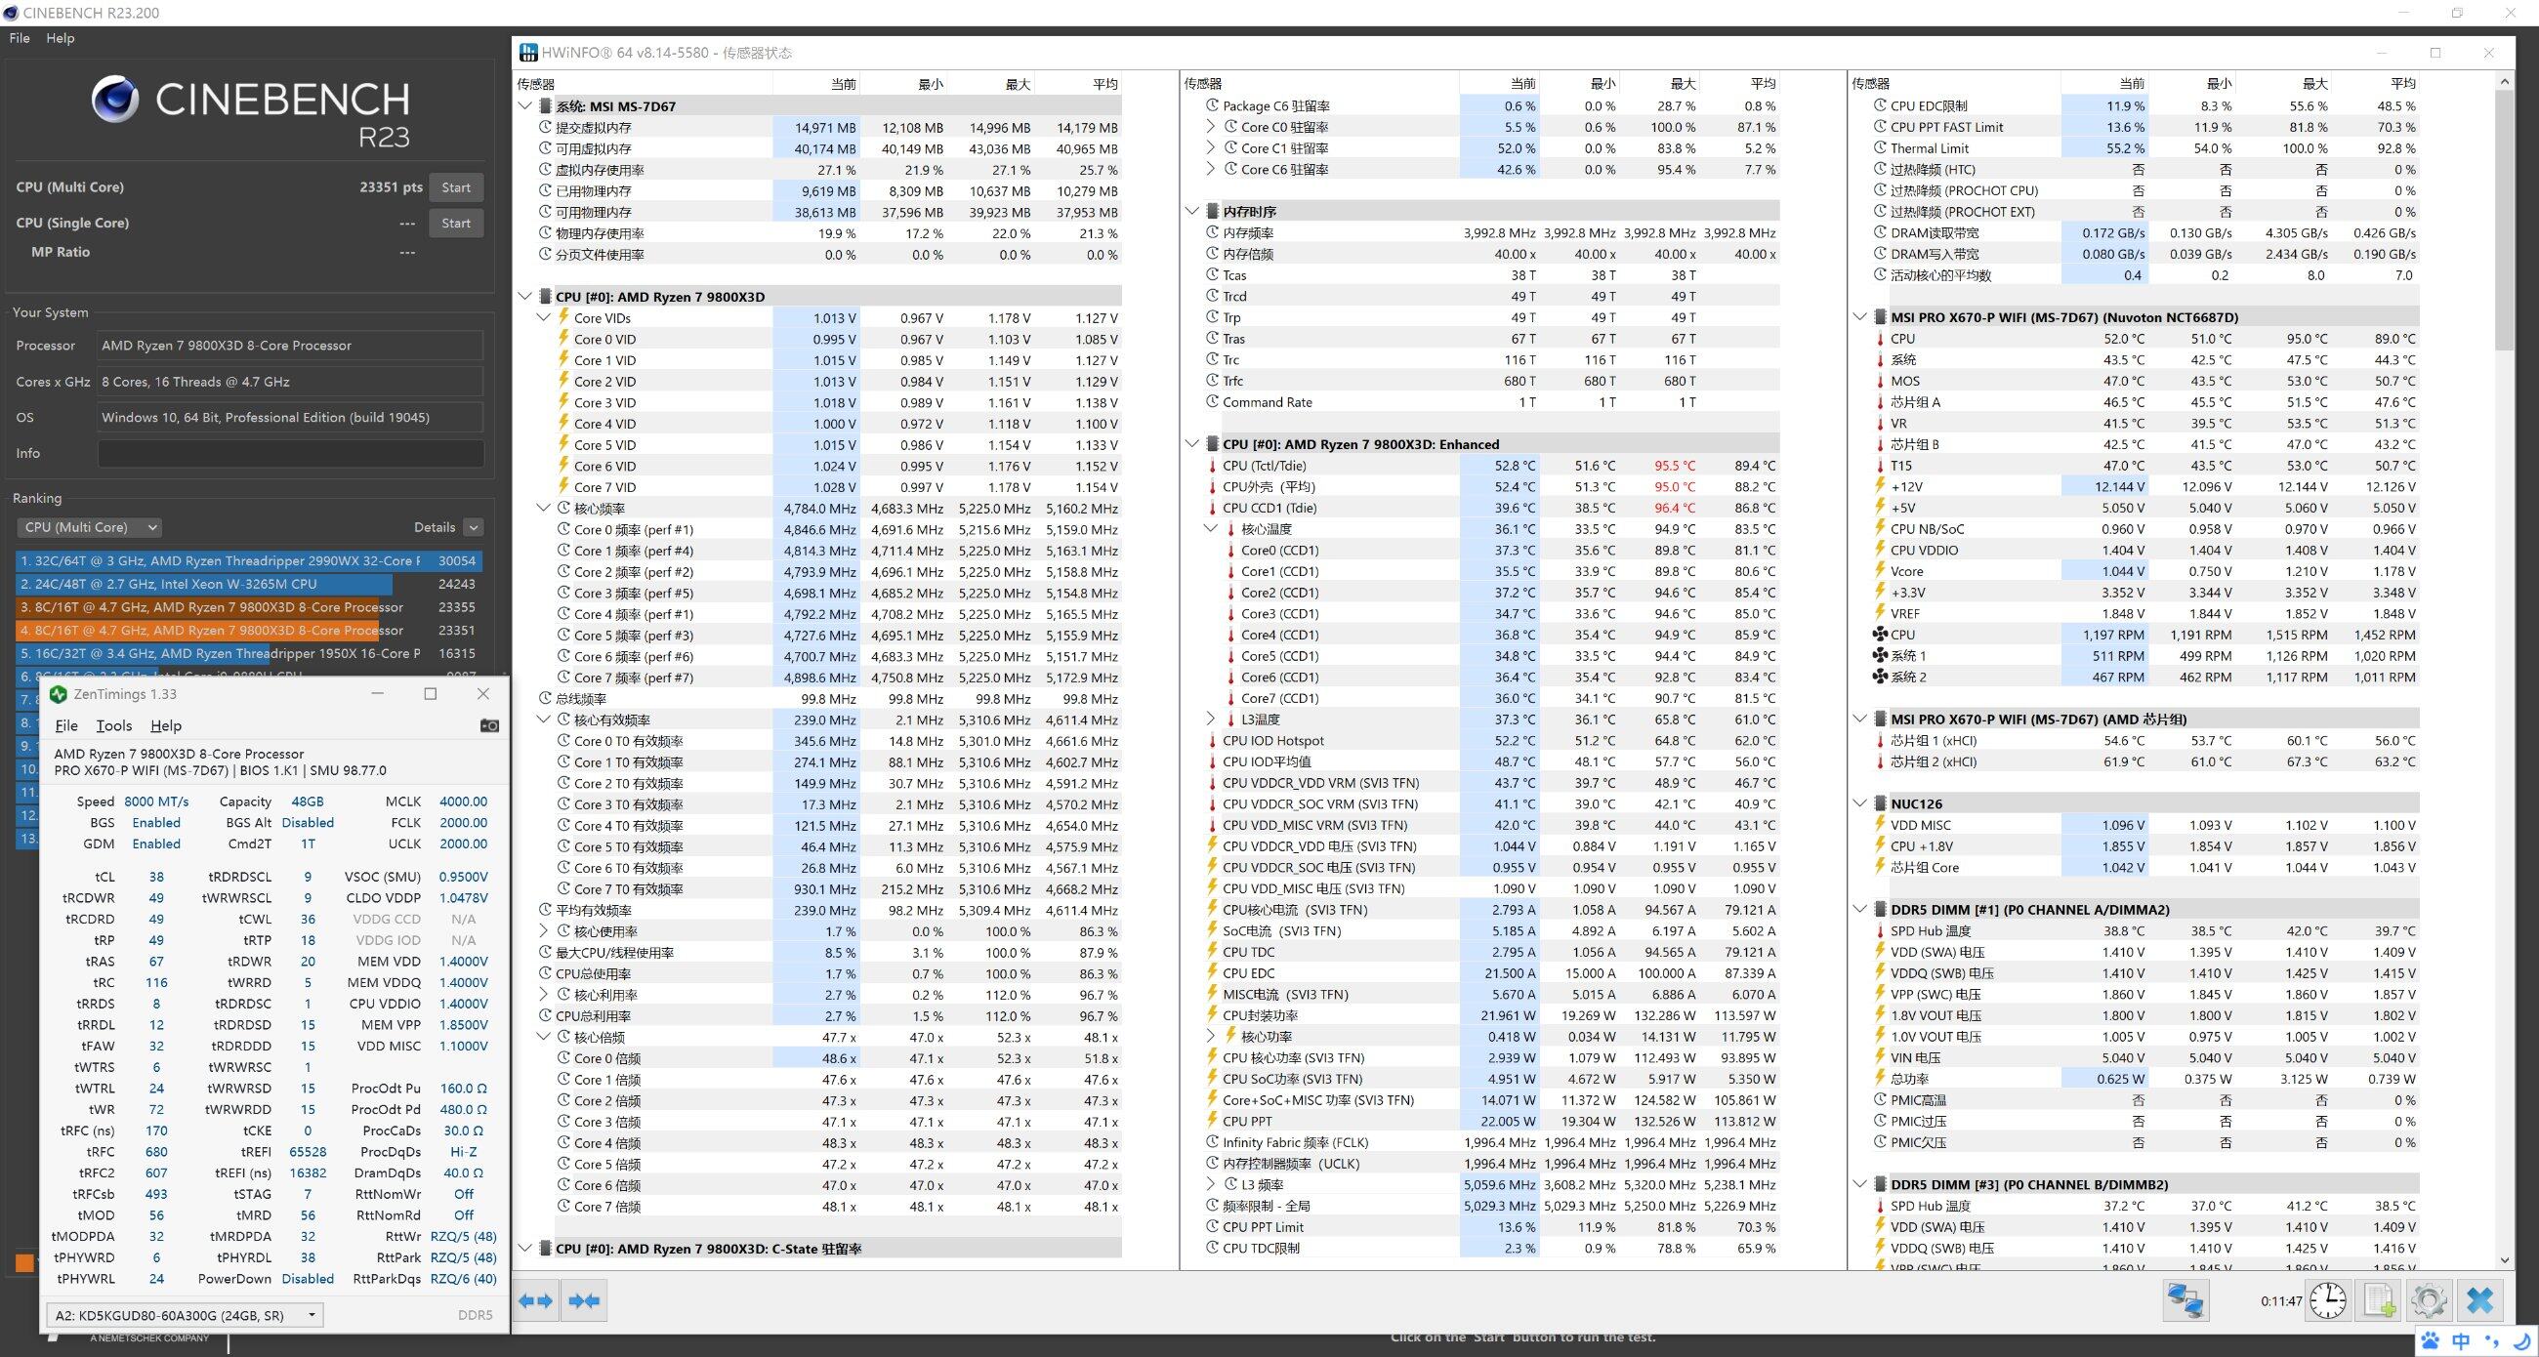This screenshot has height=1357, width=2539.
Task: Close HWiNFO sensors with the blue X button
Action: point(2479,1300)
